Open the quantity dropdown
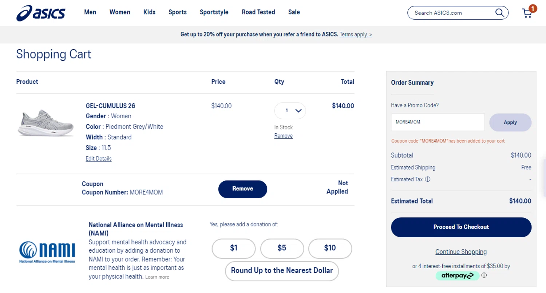546x293 pixels. click(x=290, y=111)
